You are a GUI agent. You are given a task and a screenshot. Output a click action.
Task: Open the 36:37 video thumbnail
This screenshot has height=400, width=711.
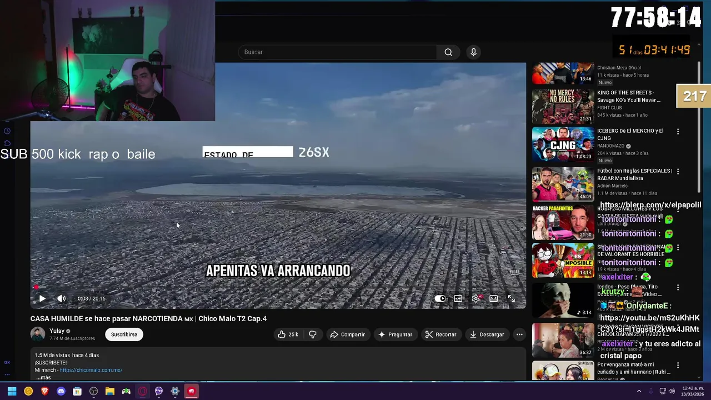(x=563, y=340)
